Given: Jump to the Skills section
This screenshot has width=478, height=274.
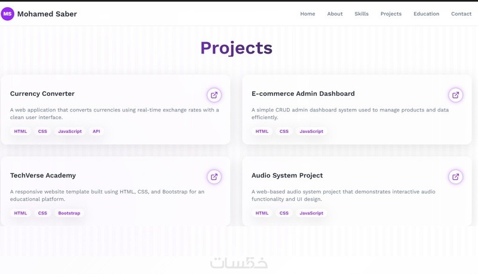Looking at the screenshot, I should coord(361,14).
